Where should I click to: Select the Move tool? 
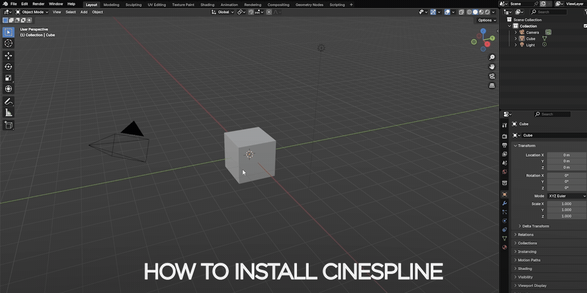click(x=8, y=56)
